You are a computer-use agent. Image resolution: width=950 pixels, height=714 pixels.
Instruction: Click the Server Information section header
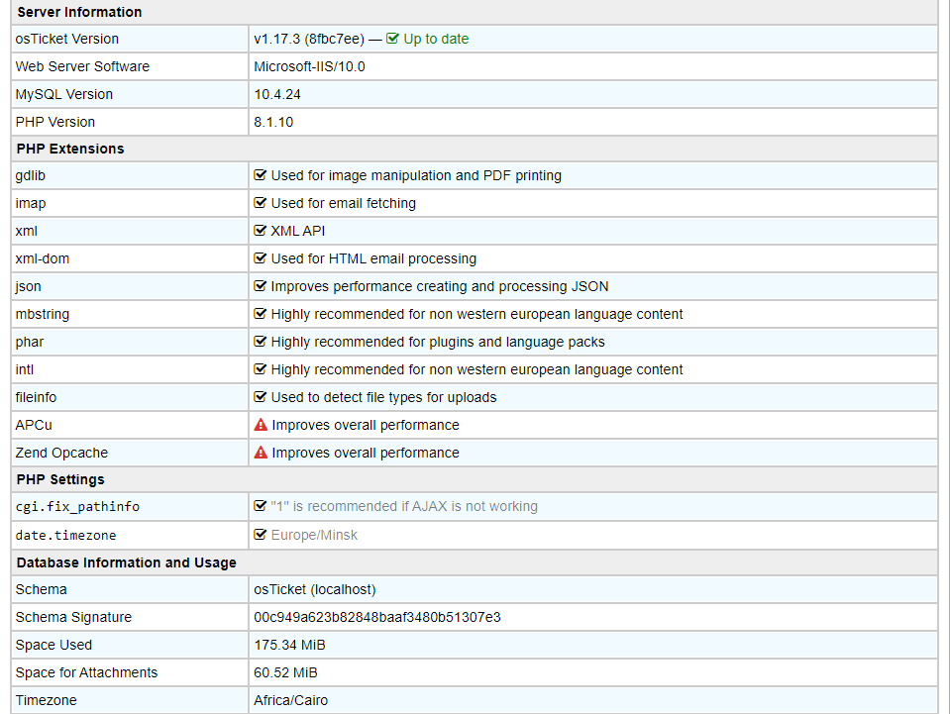coord(78,12)
